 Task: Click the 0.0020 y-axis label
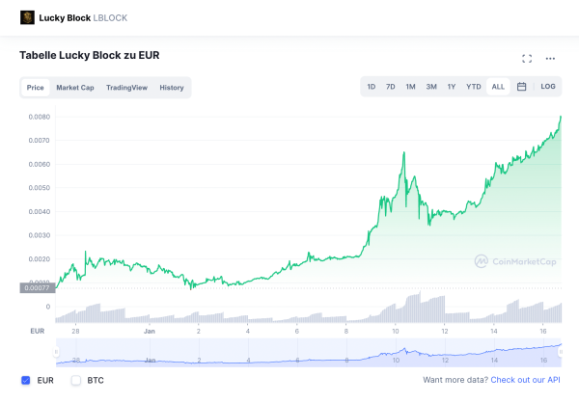coord(40,259)
